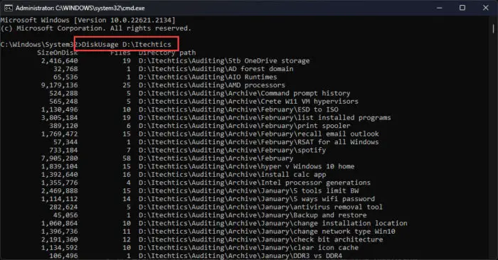Click the '(c) Microsoft Corporation. All rights reserved.' line

[96, 28]
